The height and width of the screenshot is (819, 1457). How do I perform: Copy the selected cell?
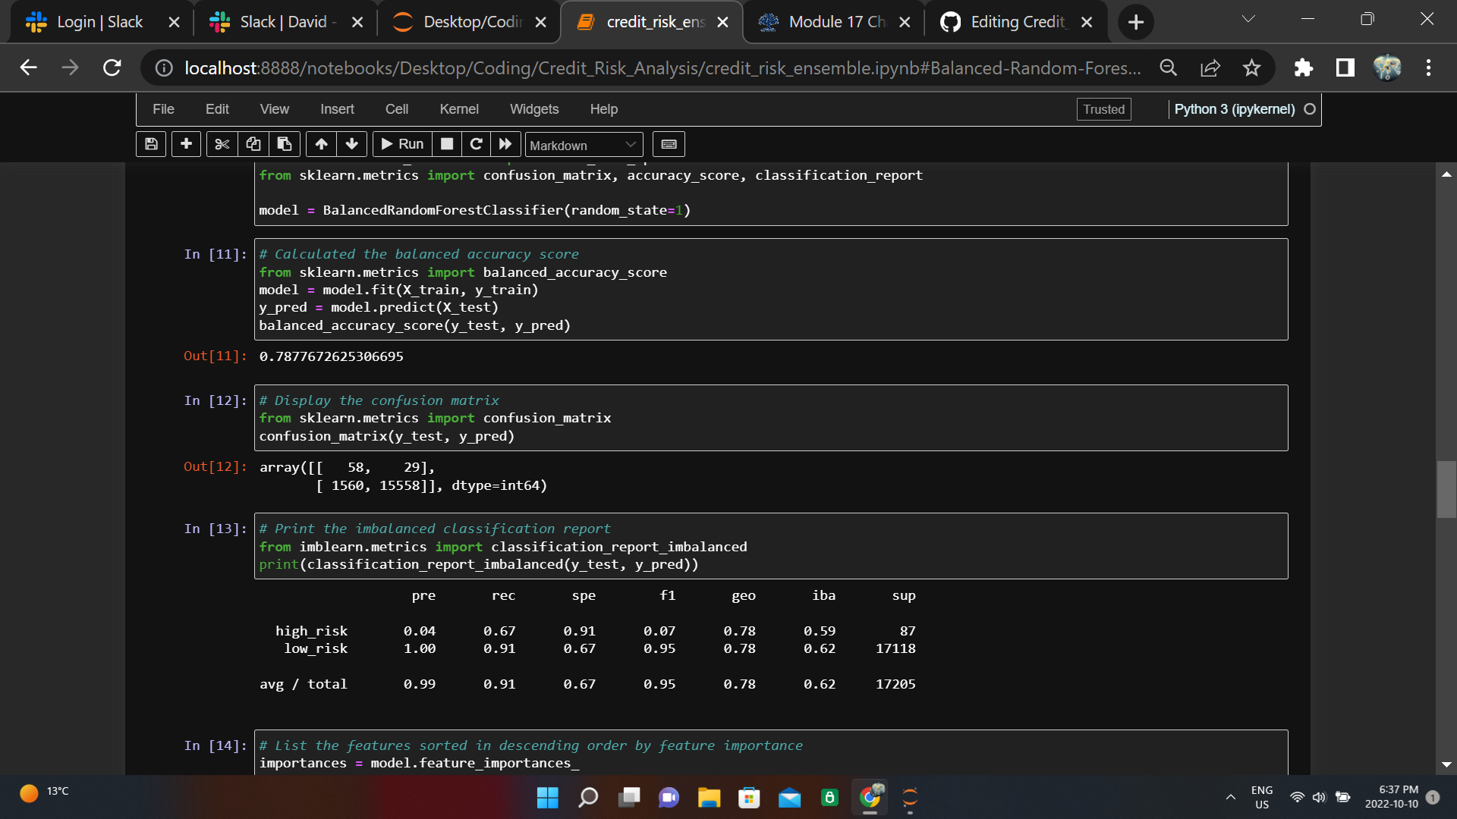pos(253,144)
